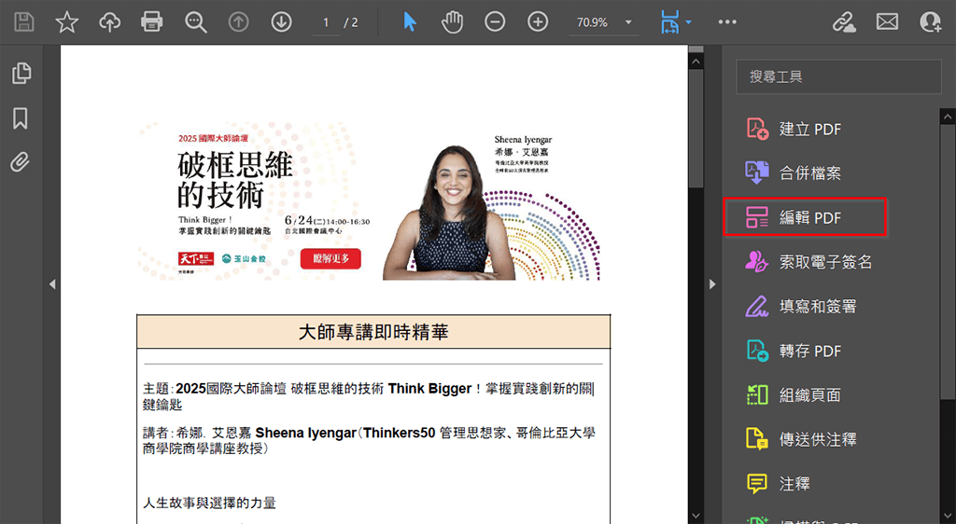
Task: Select 組織頁面 from tools list
Action: (809, 395)
